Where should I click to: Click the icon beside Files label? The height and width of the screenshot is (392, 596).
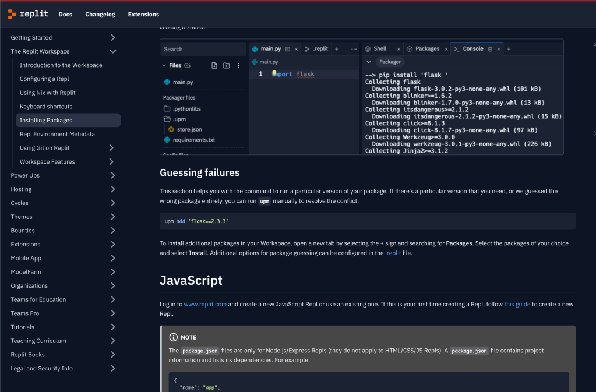click(188, 65)
